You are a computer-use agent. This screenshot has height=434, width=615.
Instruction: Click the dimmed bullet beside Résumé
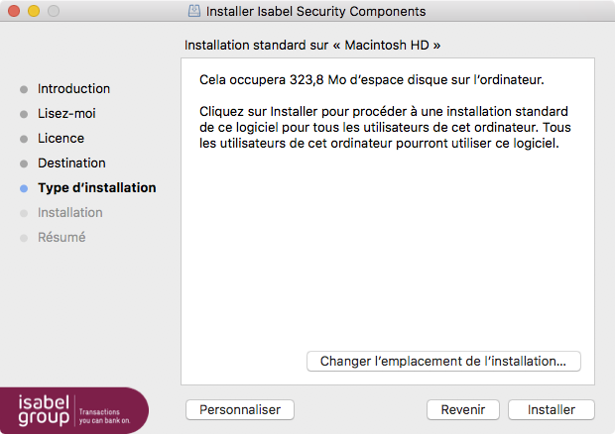(24, 238)
